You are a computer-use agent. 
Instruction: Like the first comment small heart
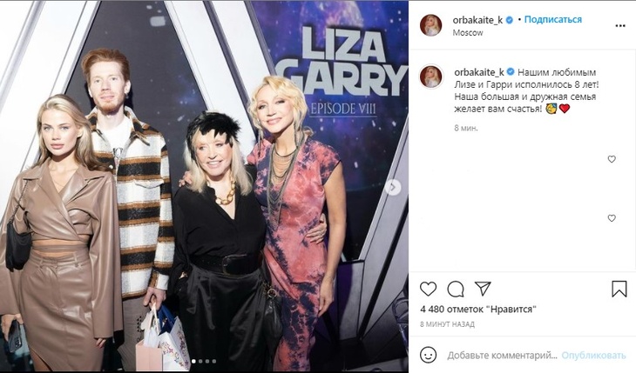[x=612, y=159]
